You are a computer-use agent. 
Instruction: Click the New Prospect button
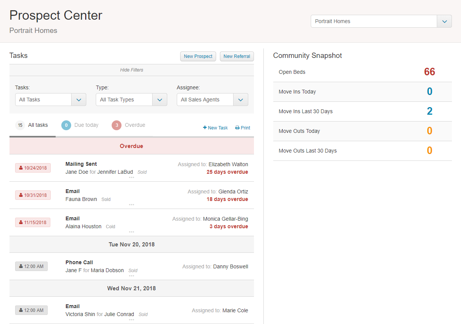click(x=198, y=56)
